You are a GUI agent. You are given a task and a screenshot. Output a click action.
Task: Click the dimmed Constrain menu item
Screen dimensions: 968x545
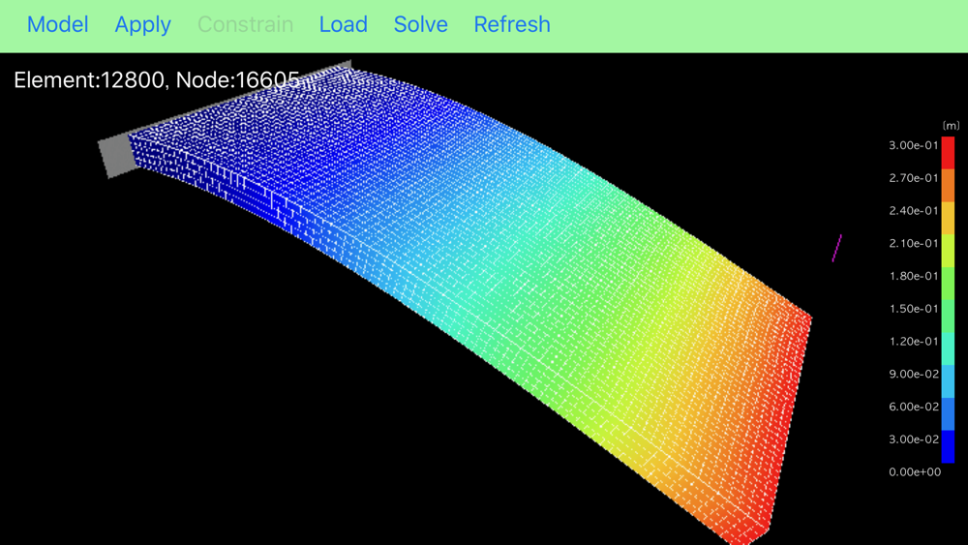point(245,25)
